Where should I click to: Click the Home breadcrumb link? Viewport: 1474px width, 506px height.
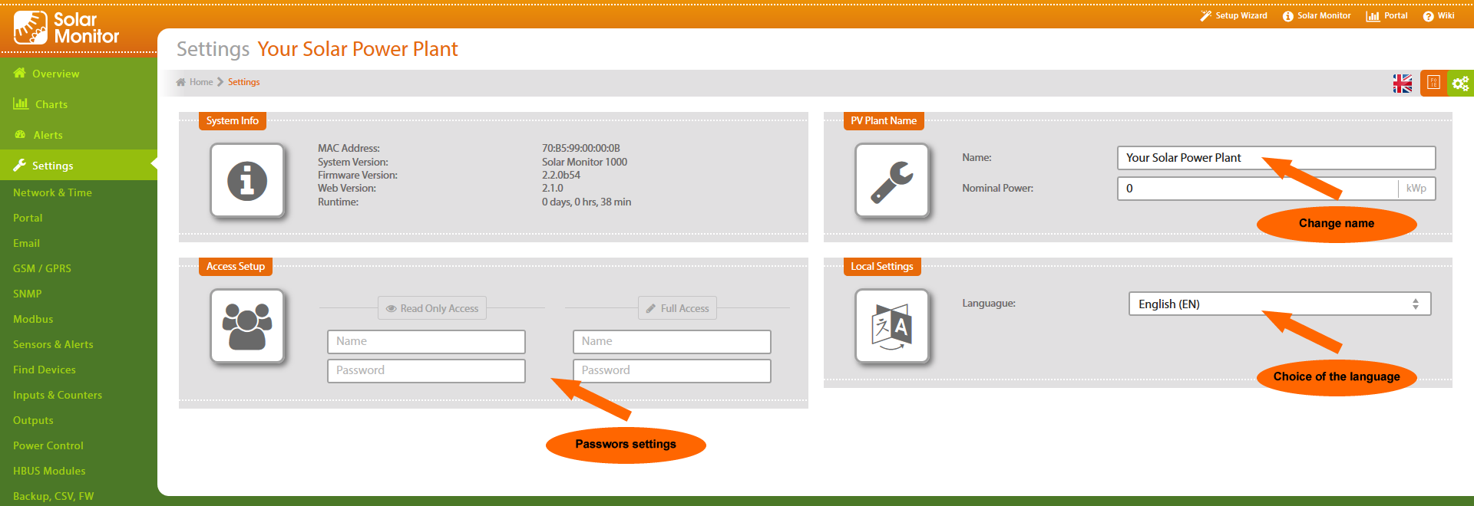tap(200, 83)
